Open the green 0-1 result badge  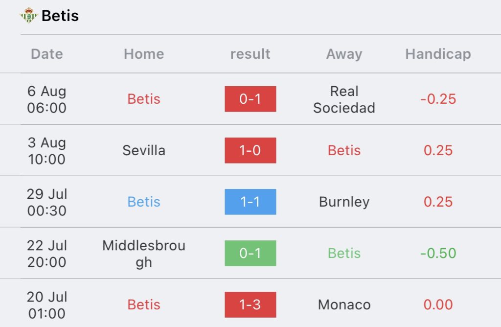(x=250, y=253)
